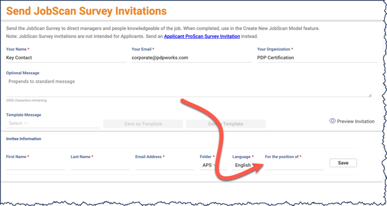Click the Preview Invitation text
Viewport: 387px width, 206px height.
point(355,121)
